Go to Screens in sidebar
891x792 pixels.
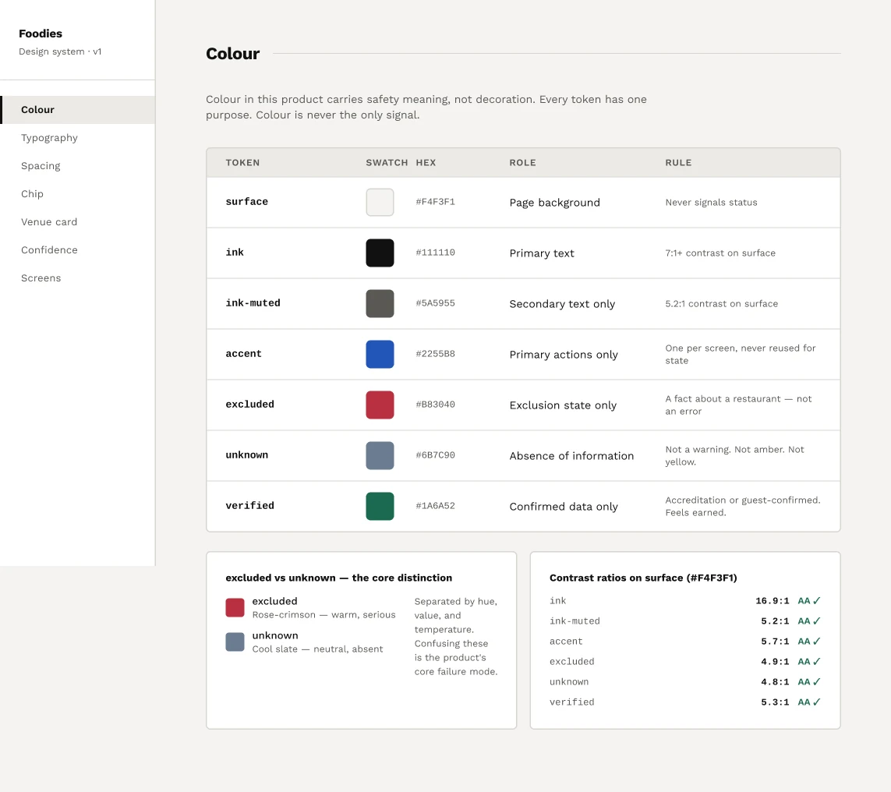78,278
